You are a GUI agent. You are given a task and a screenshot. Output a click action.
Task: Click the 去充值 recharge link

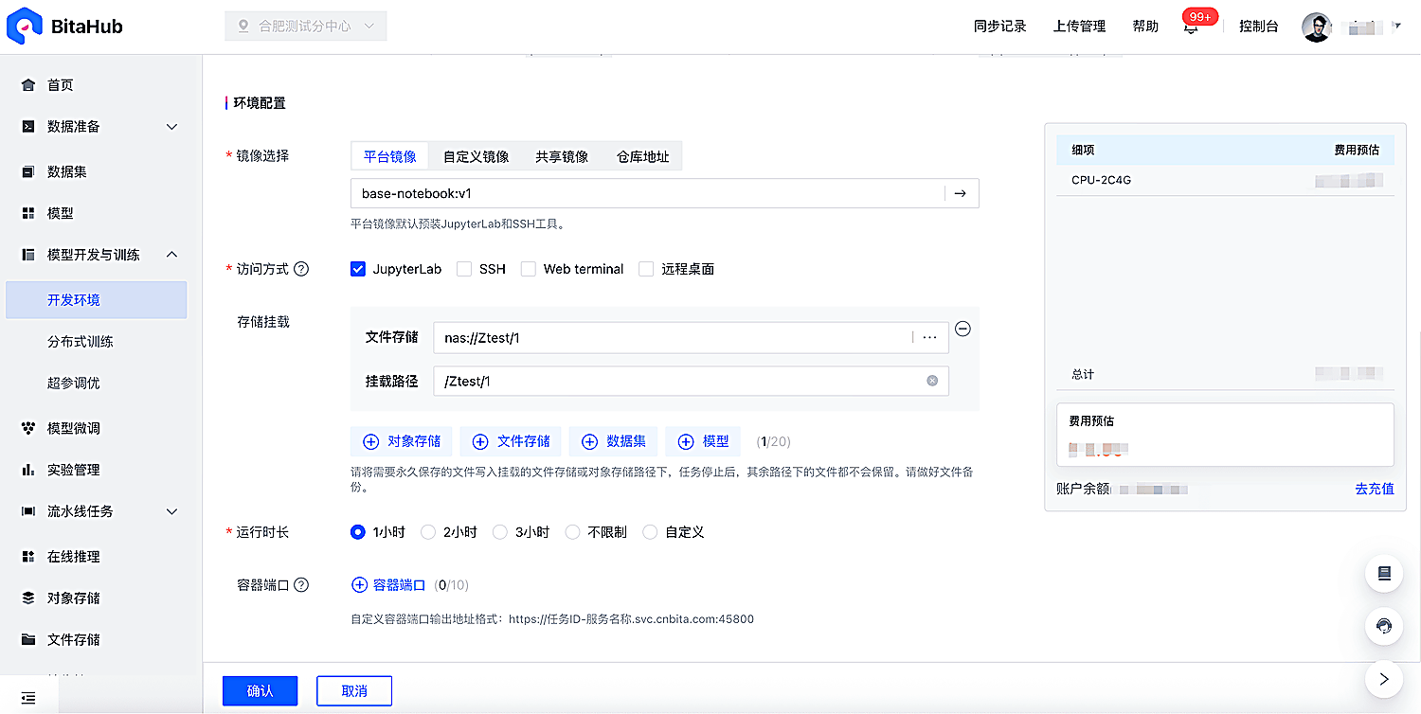[x=1375, y=490]
